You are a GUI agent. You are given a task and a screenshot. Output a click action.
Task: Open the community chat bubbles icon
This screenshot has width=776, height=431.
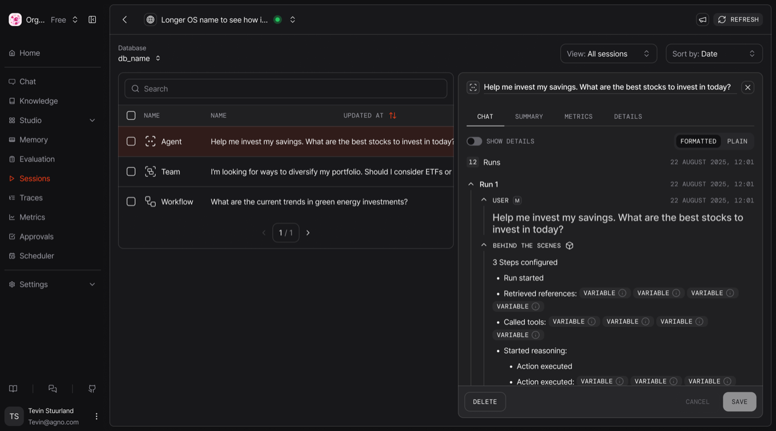point(53,389)
